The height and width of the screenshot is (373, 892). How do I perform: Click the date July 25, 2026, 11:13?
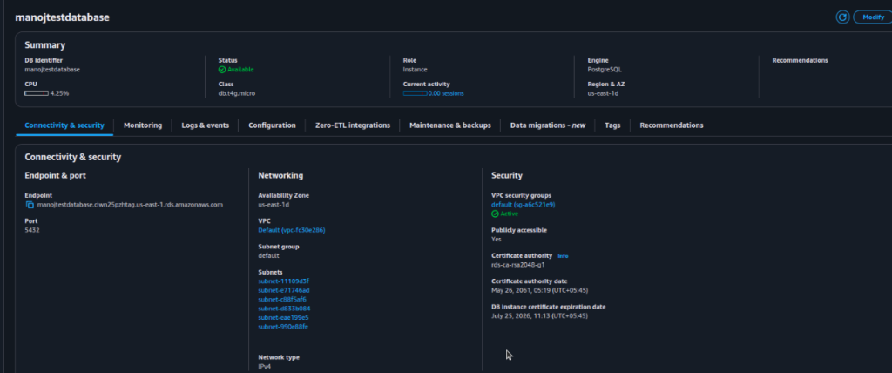tap(539, 316)
